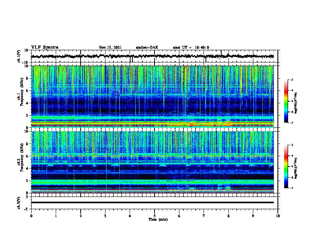Click time axis tick label "6"
313x242 pixels.
(179, 216)
